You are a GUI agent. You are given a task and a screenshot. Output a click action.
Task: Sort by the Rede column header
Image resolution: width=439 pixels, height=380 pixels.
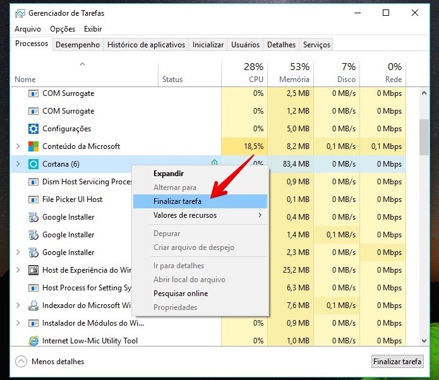click(x=383, y=73)
